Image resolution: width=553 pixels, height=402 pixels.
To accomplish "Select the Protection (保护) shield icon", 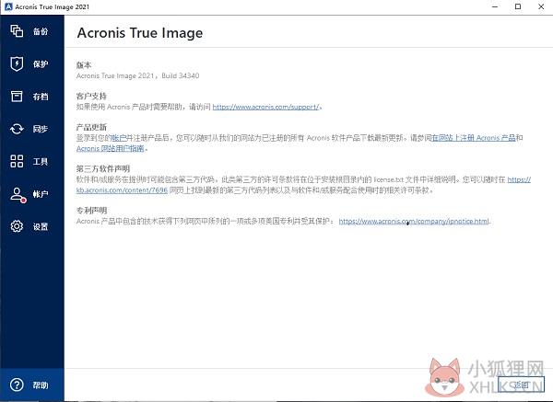I will [17, 63].
